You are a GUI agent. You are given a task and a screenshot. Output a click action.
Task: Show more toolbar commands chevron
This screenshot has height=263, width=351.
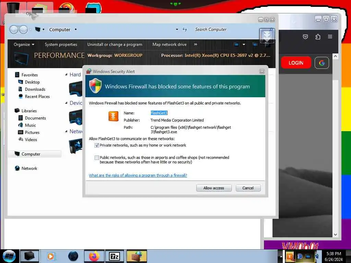pos(195,45)
